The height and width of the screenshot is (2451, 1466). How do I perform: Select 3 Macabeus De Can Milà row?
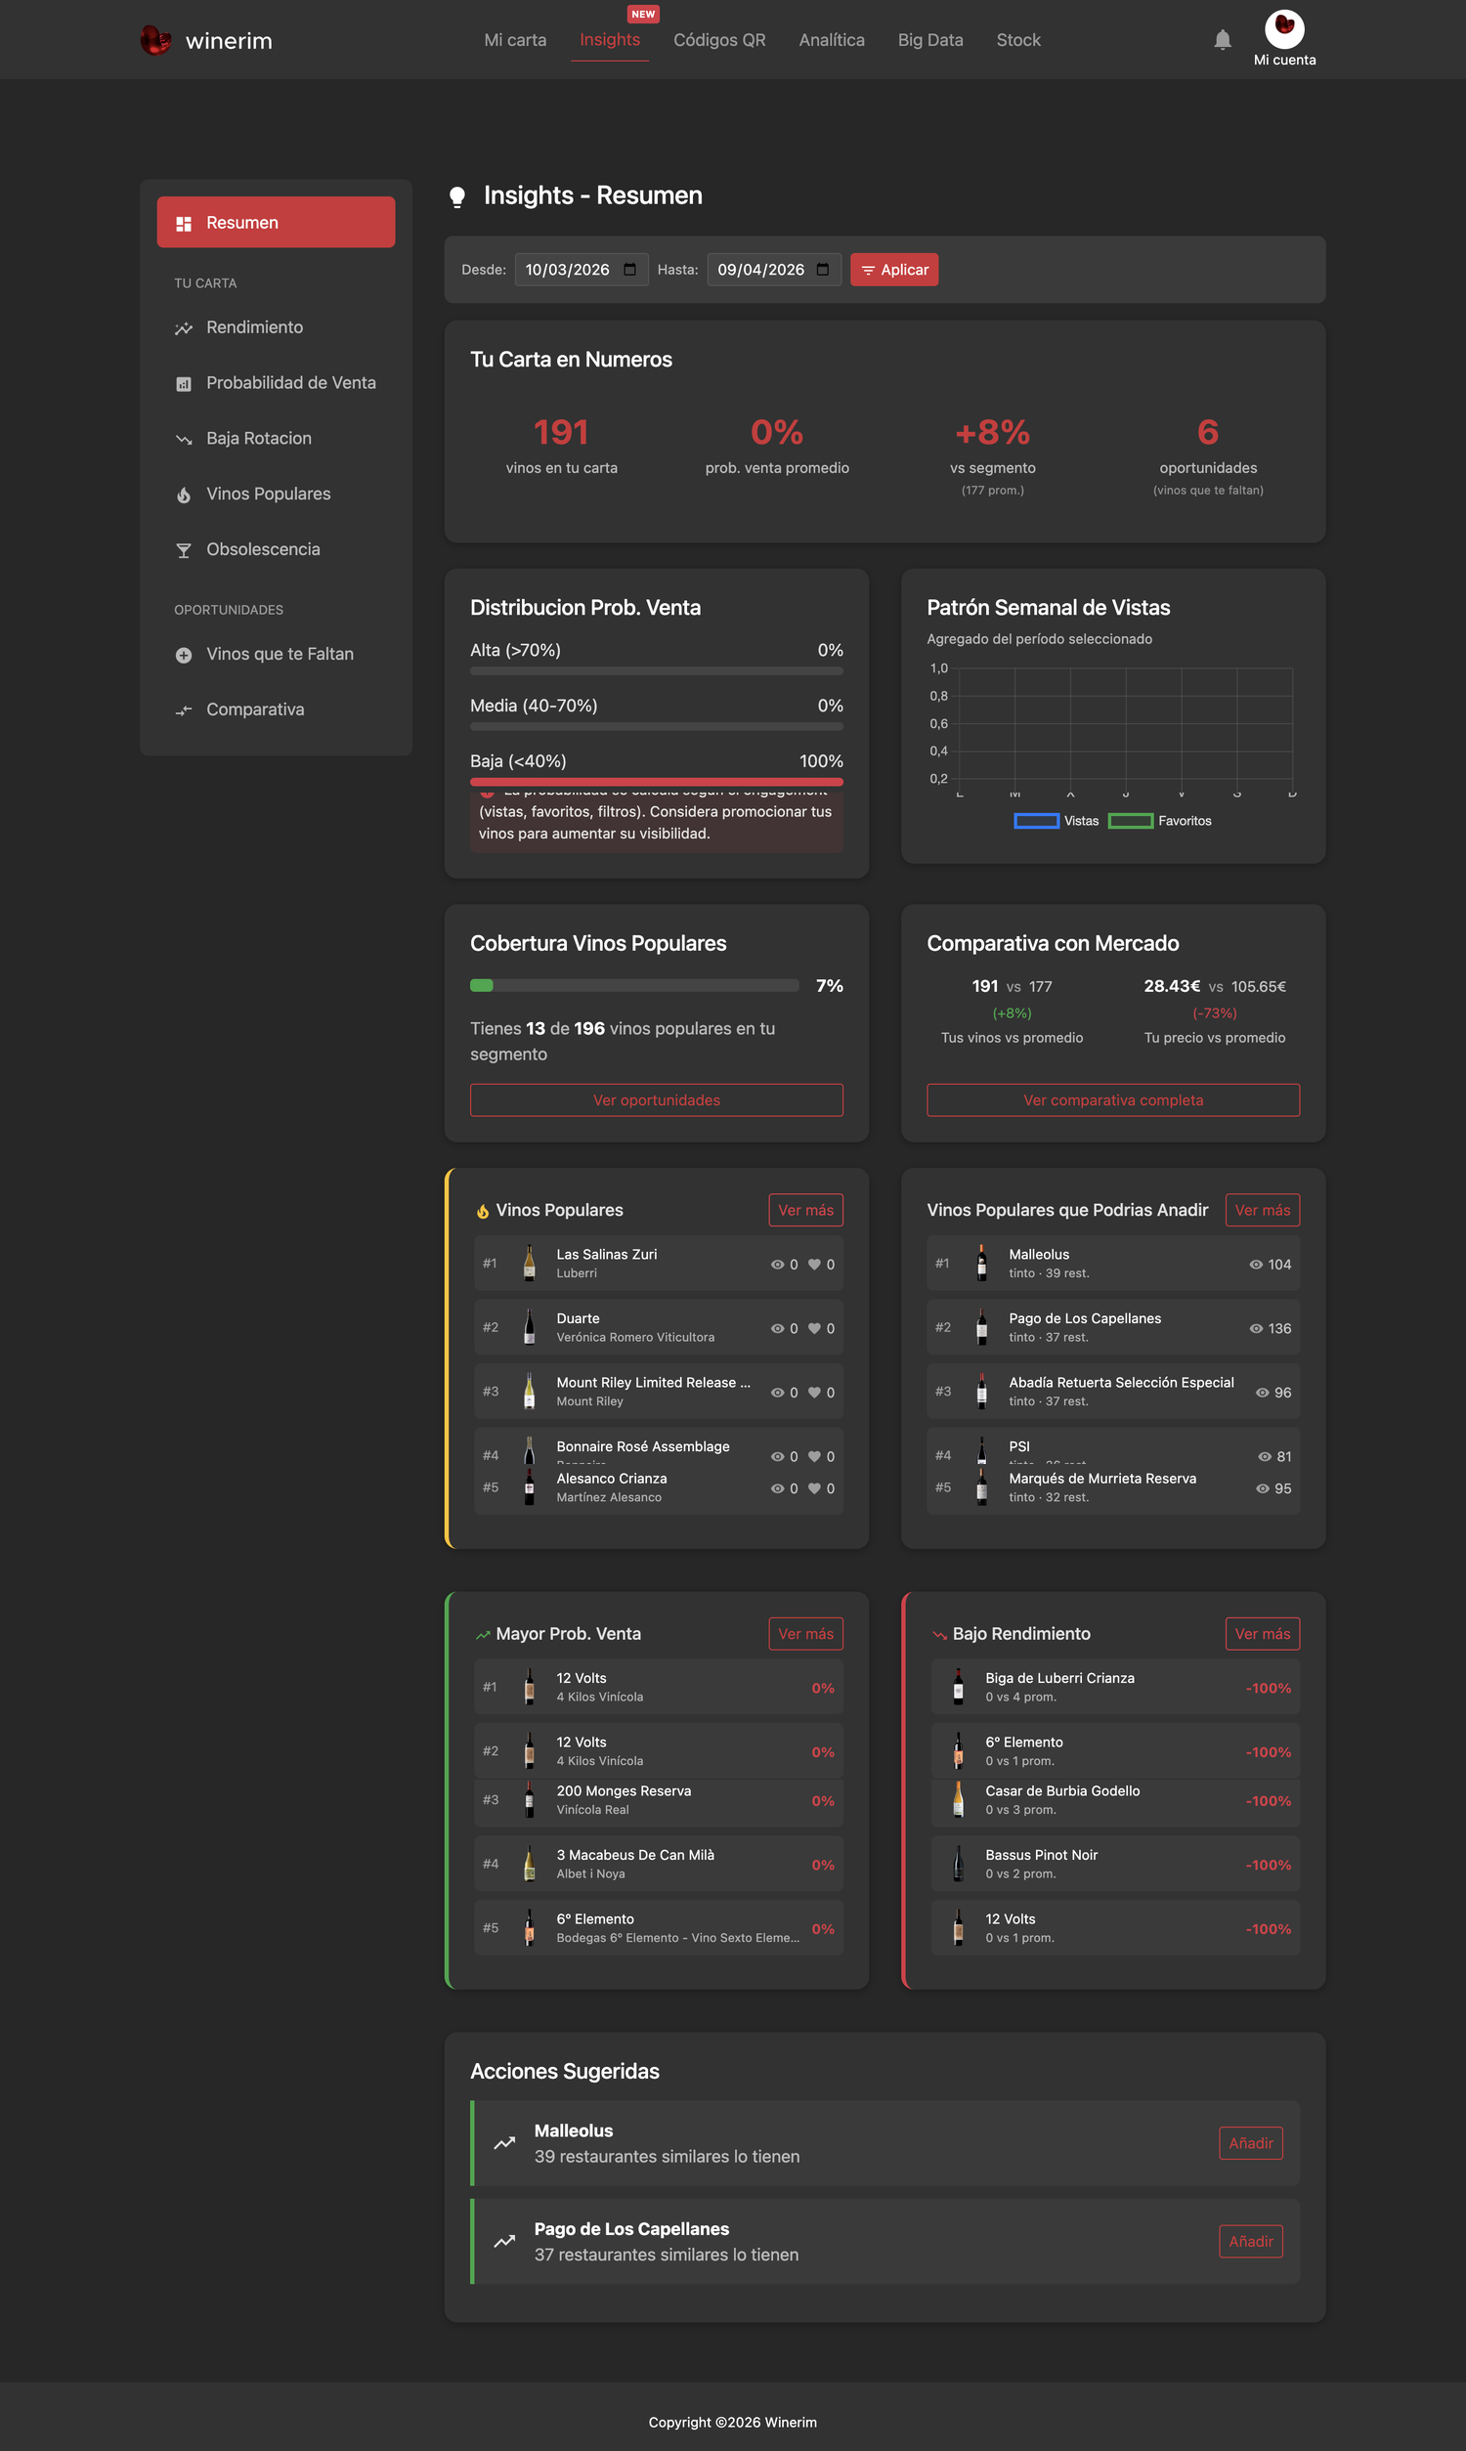click(658, 1865)
